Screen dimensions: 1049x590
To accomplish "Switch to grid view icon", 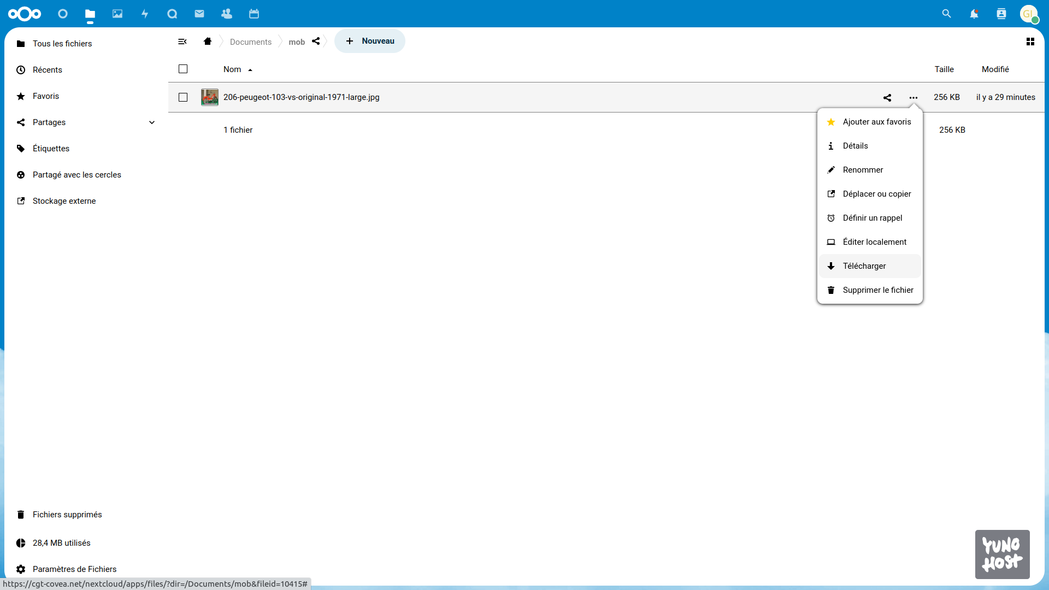I will [1030, 42].
